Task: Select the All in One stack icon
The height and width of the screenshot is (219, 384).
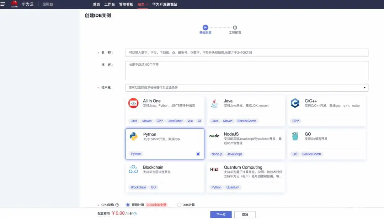Action: 133,103
